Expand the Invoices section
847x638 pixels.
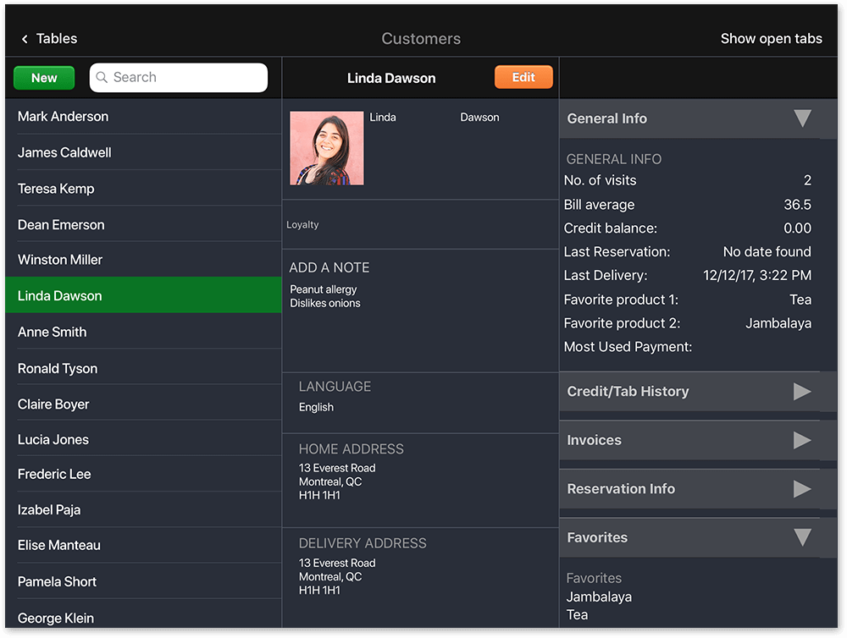tap(802, 440)
